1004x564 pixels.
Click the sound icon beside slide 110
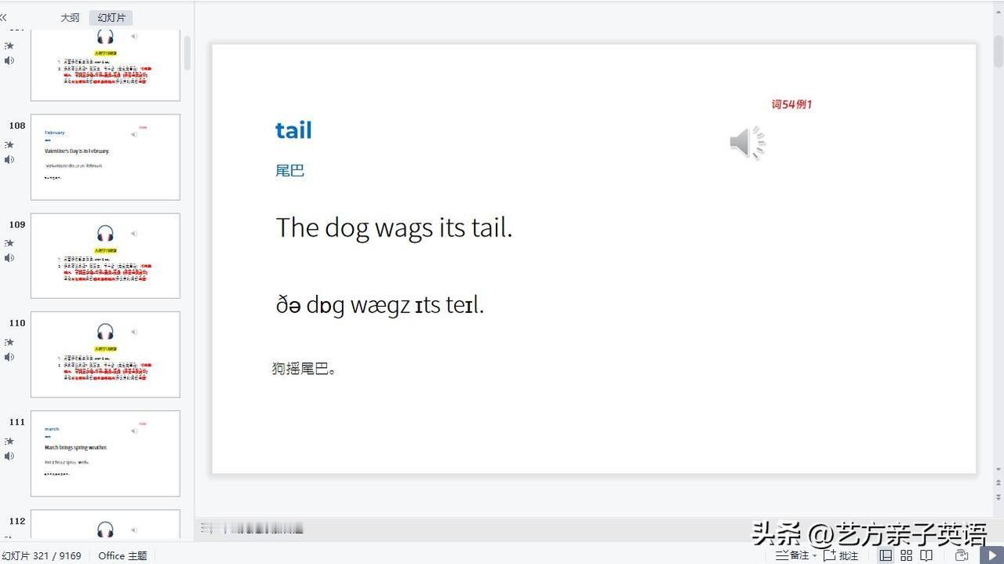[9, 357]
